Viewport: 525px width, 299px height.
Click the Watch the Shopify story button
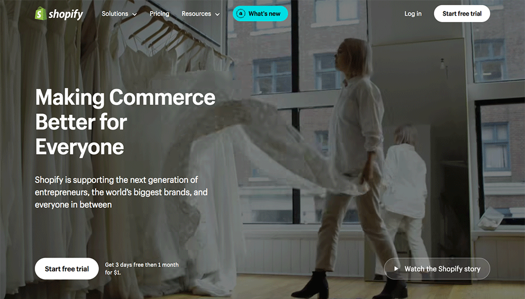point(437,269)
